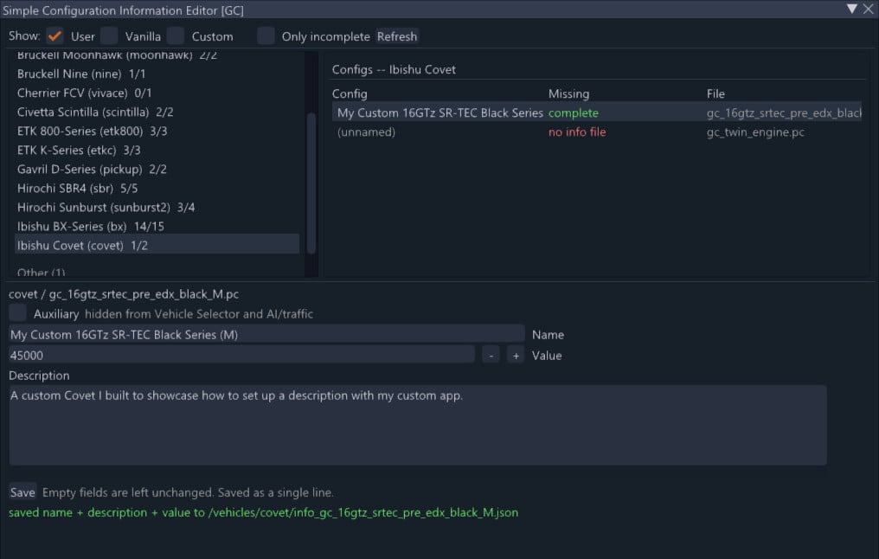Screen dimensions: 879x559
Task: Select Bruckell Nine (nine) in list
Action: click(157, 74)
